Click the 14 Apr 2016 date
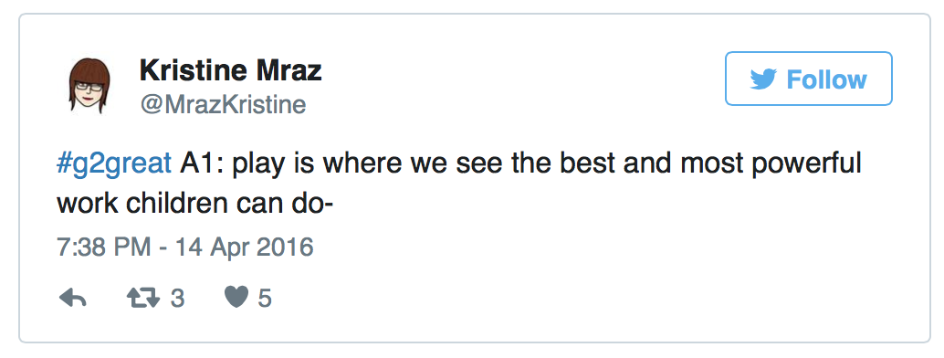Image resolution: width=944 pixels, height=358 pixels. tap(245, 247)
